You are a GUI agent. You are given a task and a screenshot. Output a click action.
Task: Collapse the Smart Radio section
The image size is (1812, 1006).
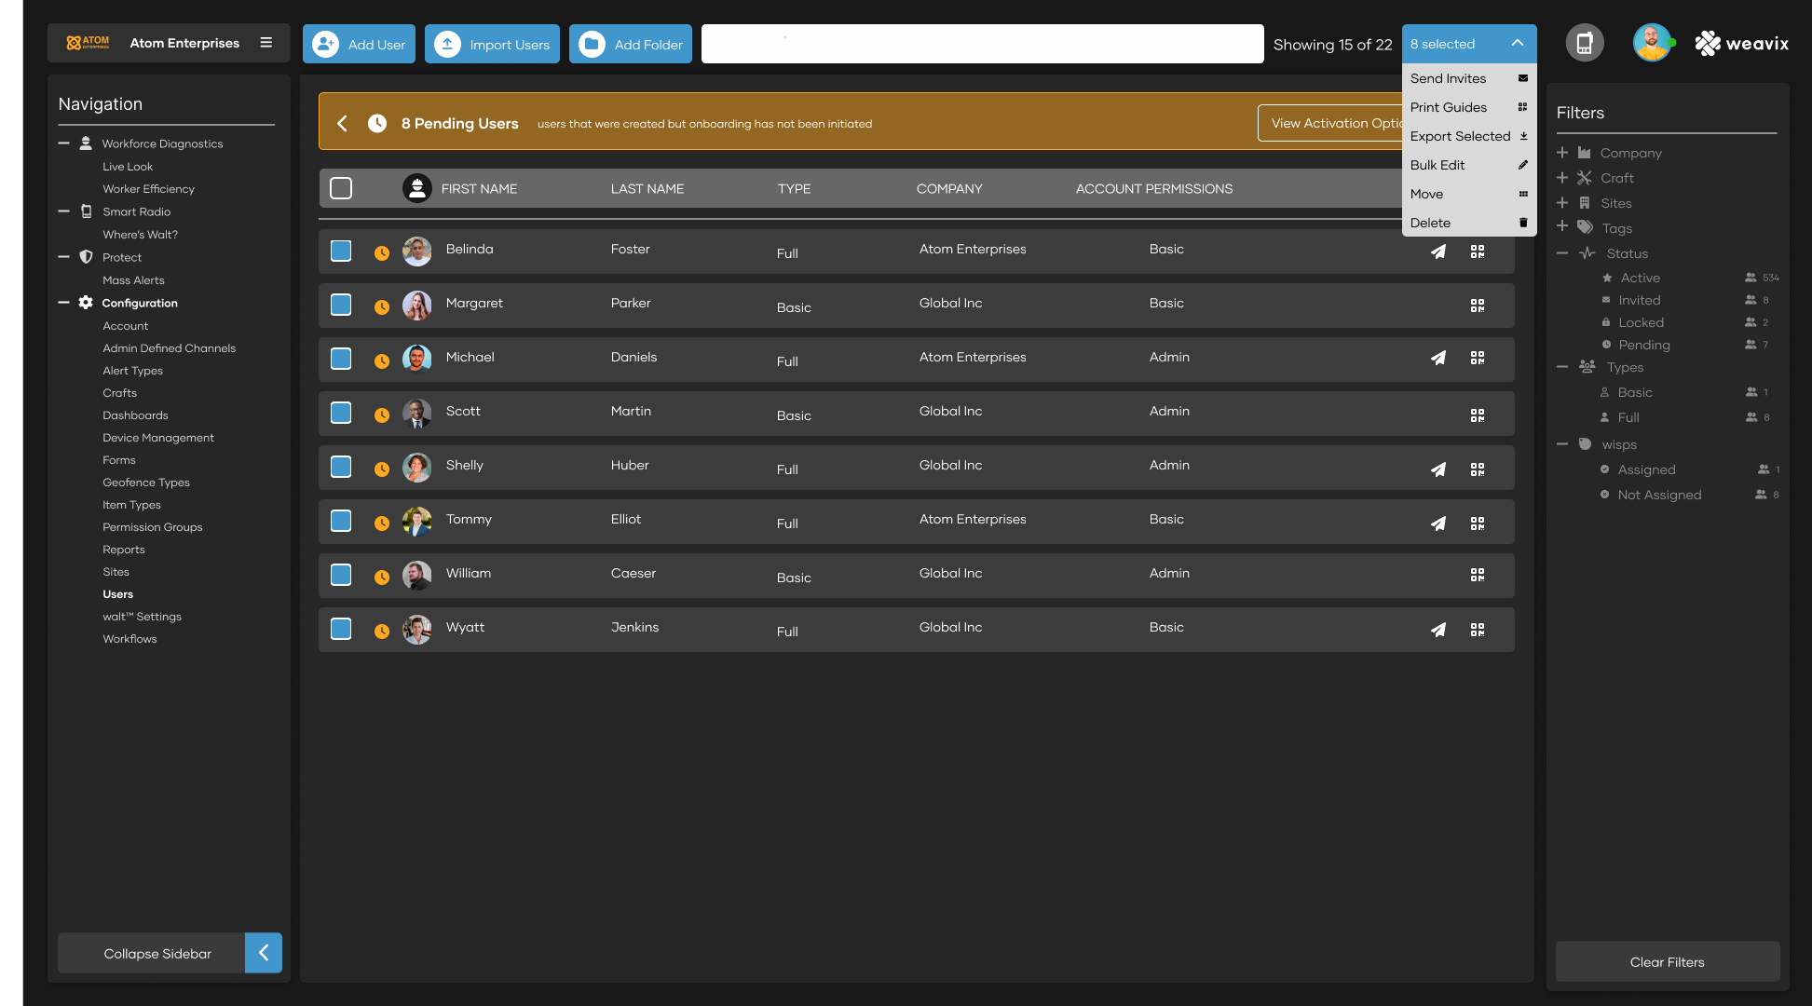coord(64,211)
